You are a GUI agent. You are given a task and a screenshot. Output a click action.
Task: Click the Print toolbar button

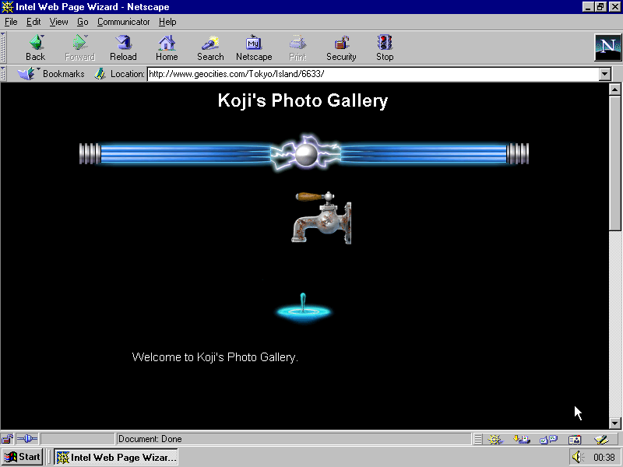point(297,47)
